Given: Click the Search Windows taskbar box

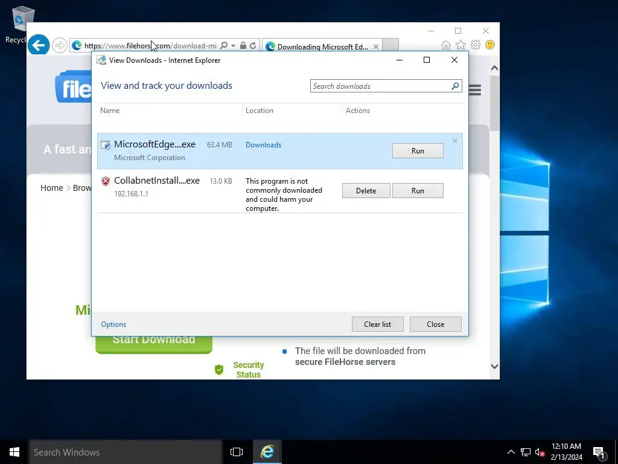Looking at the screenshot, I should tap(126, 452).
